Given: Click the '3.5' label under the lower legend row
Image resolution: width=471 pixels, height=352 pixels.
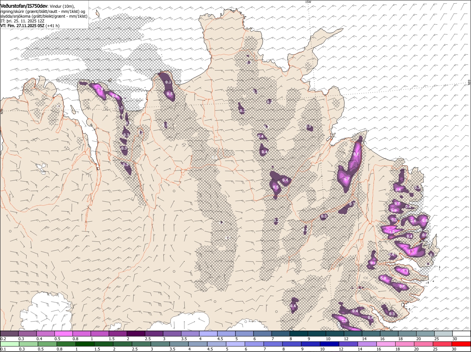Looking at the screenshot, I should click(x=173, y=349).
